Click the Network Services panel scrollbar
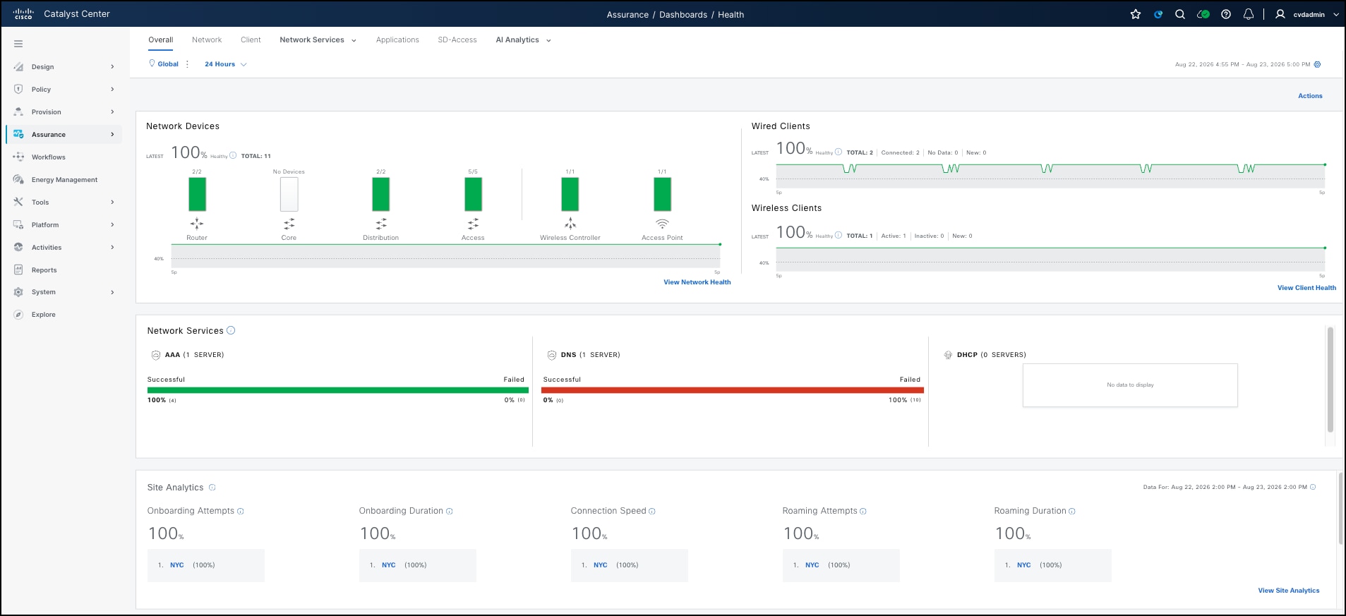The image size is (1346, 616). point(1330,380)
